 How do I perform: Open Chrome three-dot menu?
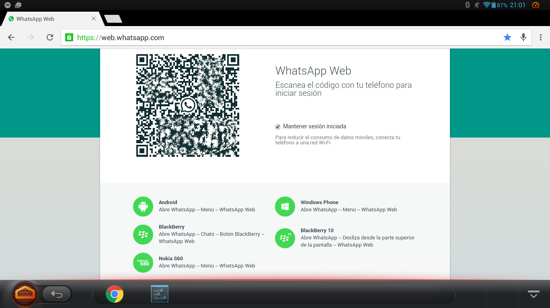(541, 37)
